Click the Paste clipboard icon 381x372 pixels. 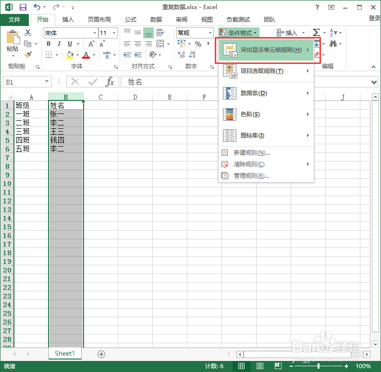[x=13, y=37]
